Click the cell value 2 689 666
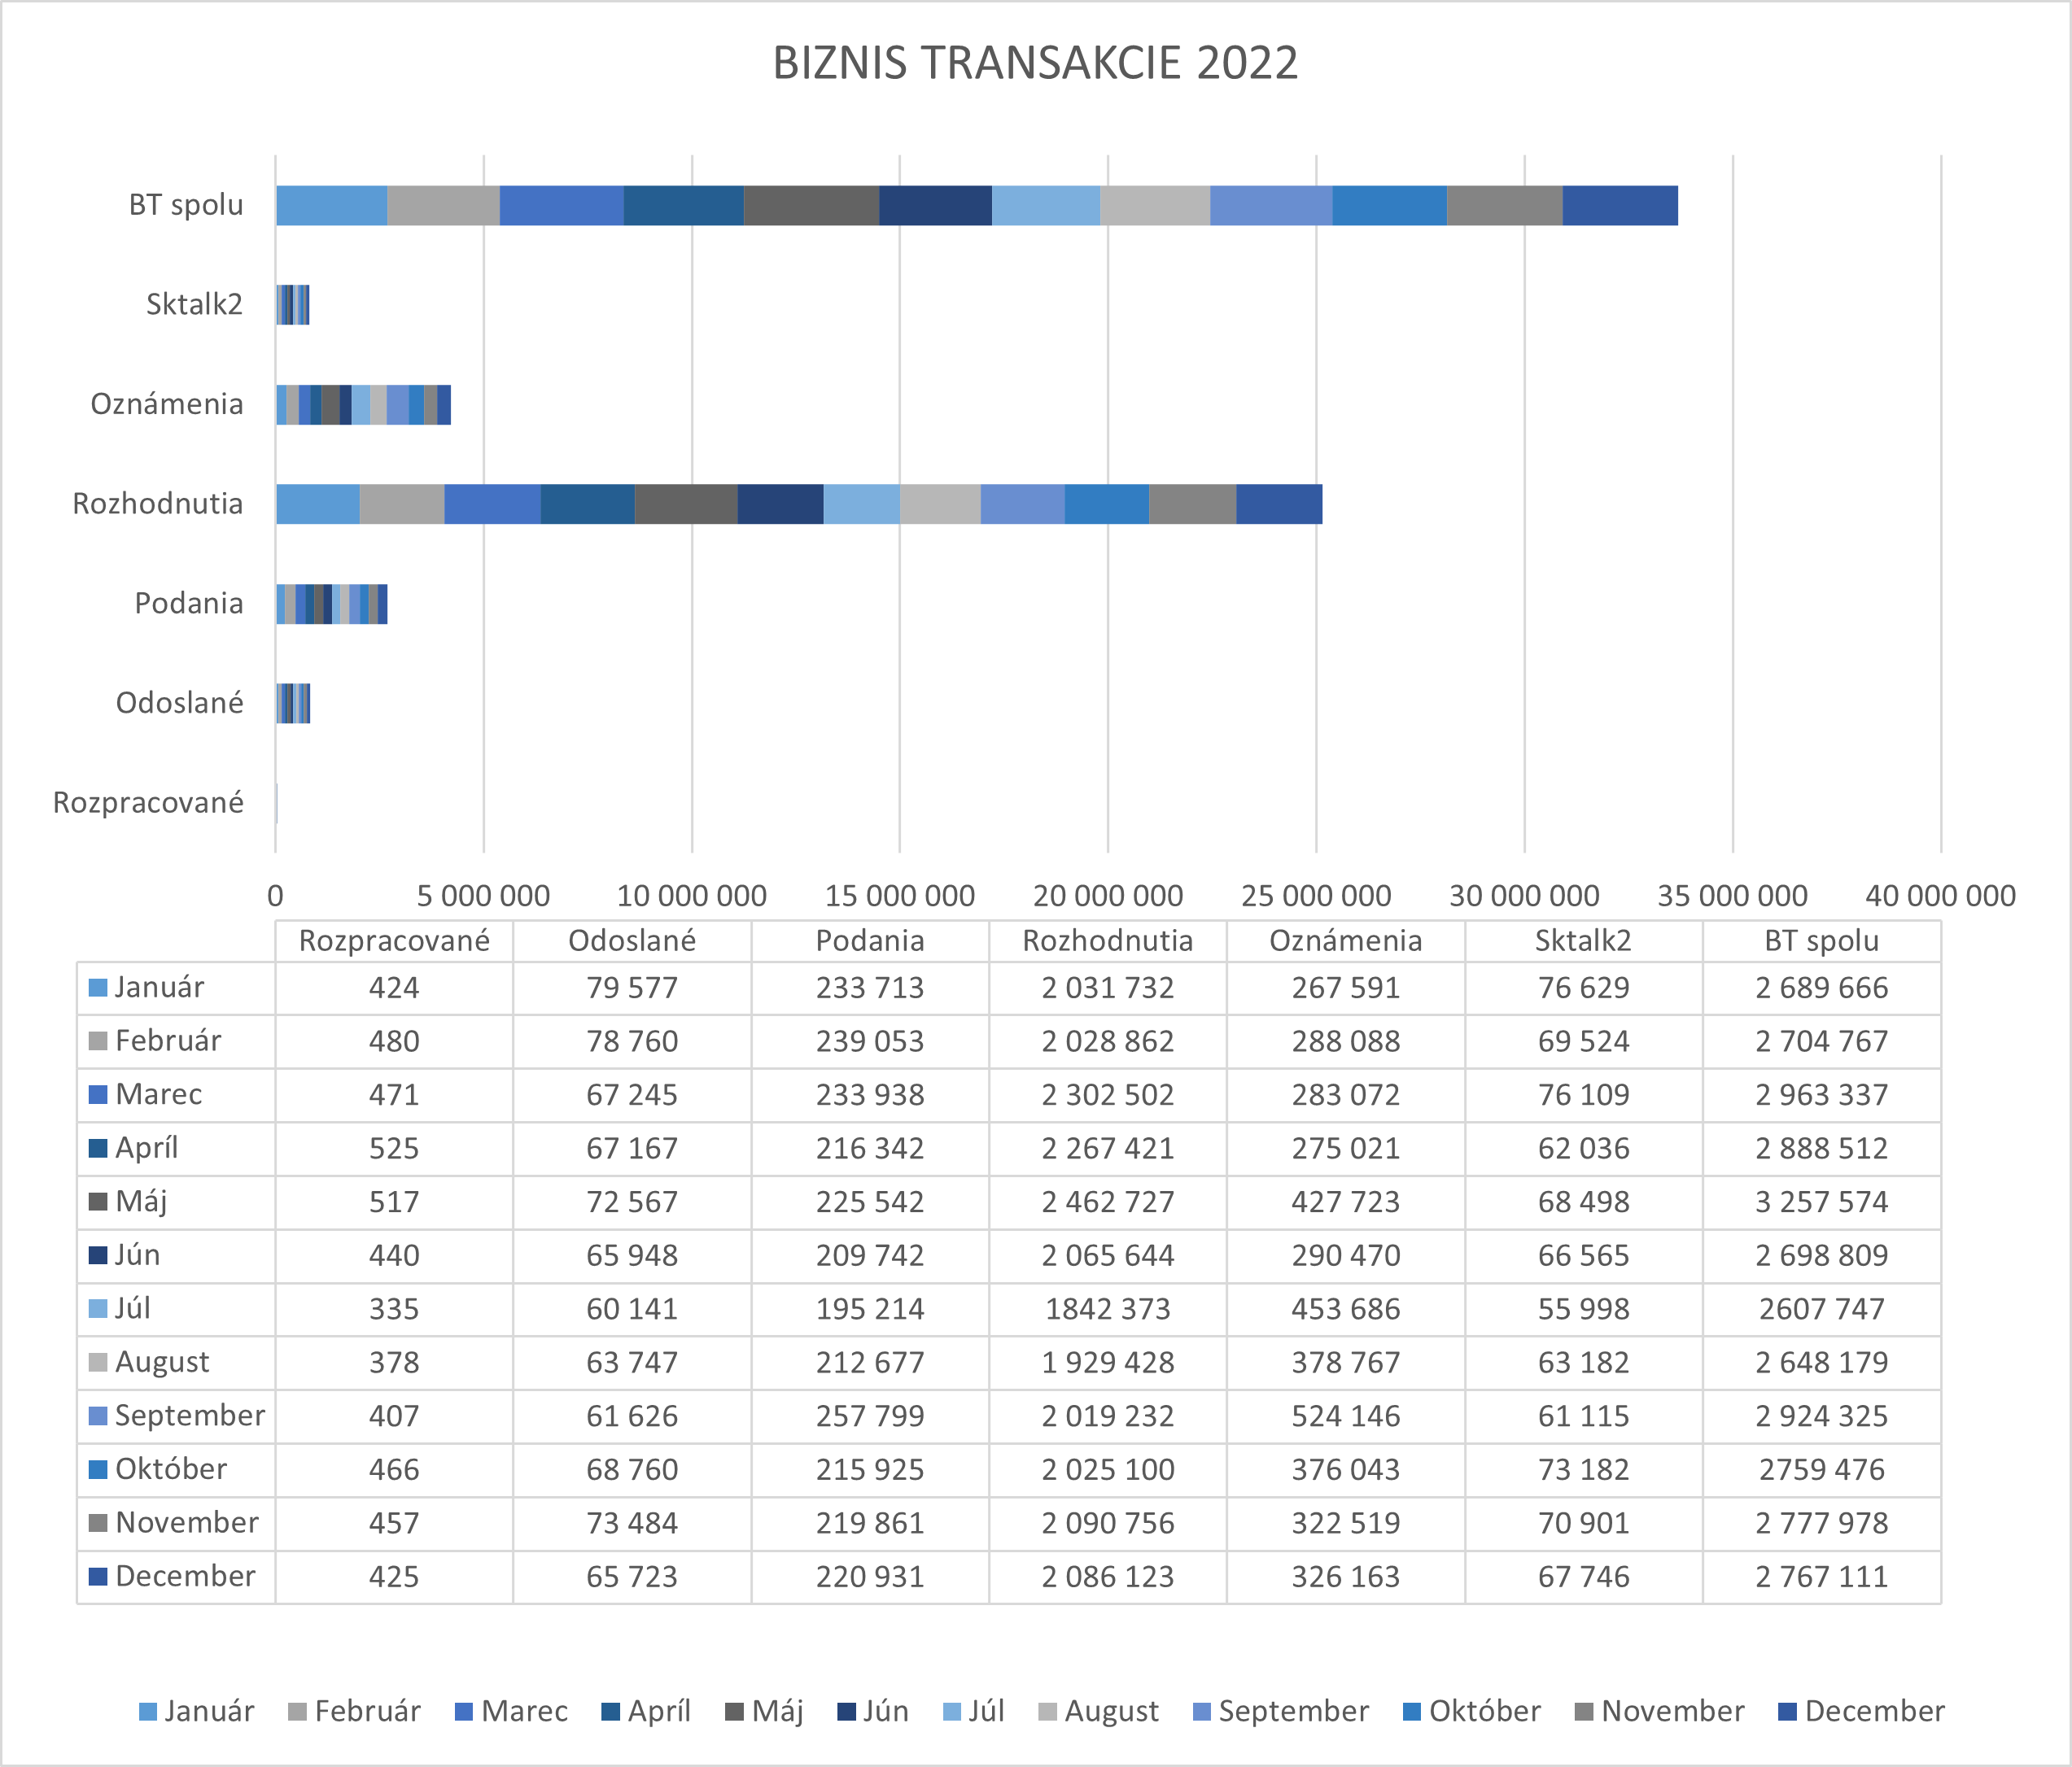2072x1767 pixels. pos(1822,988)
